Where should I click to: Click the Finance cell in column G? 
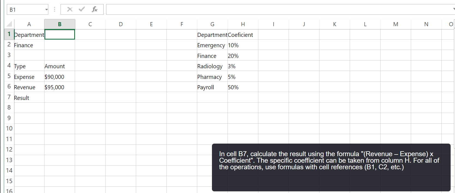(x=212, y=56)
